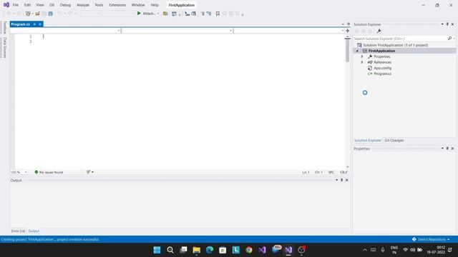Open the editor zoom percentage dropdown
The height and width of the screenshot is (257, 458).
pos(26,172)
